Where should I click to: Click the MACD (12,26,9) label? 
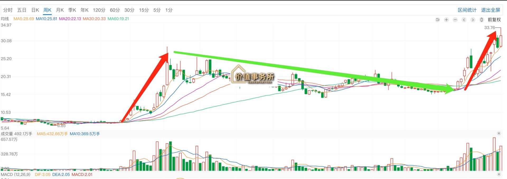click(16, 175)
